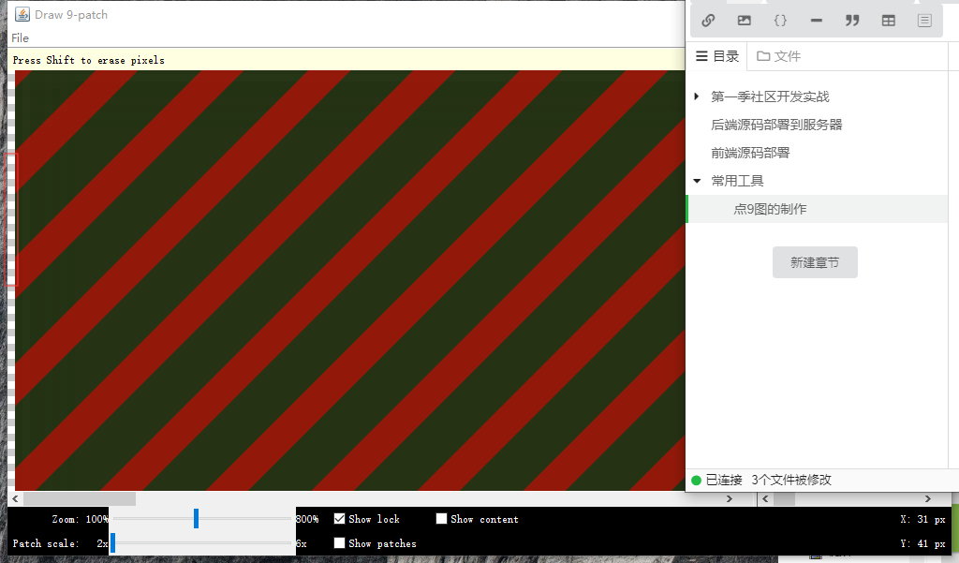
Task: Enable the Show content checkbox
Action: (x=441, y=518)
